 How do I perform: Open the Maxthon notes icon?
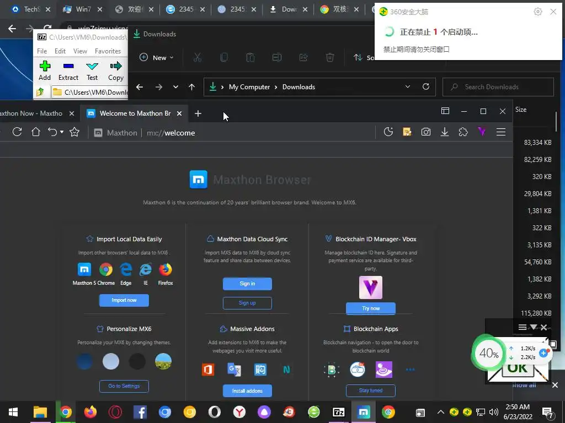coord(407,132)
